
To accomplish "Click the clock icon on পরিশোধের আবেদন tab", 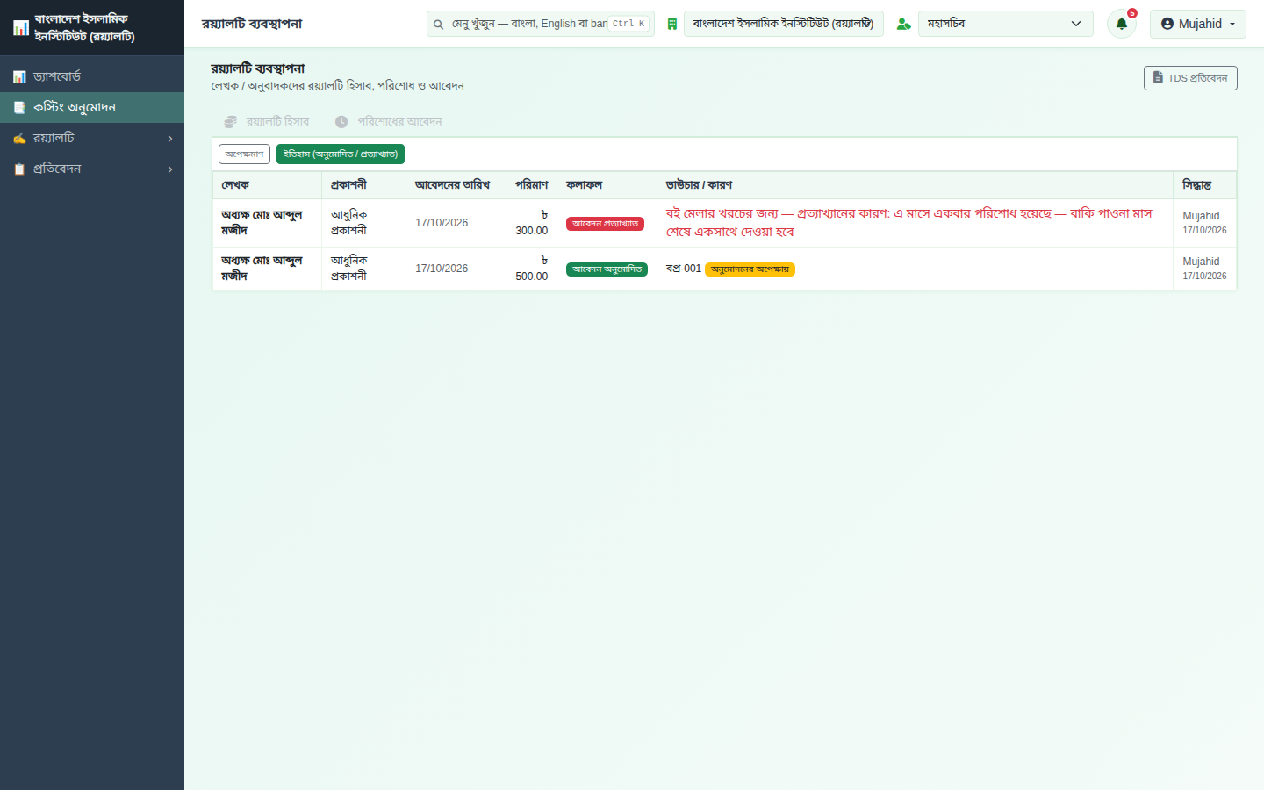I will click(x=341, y=122).
